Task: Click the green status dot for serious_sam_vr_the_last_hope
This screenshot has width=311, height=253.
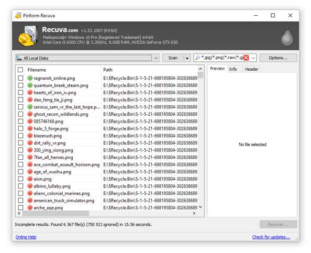Action: pyautogui.click(x=30, y=107)
